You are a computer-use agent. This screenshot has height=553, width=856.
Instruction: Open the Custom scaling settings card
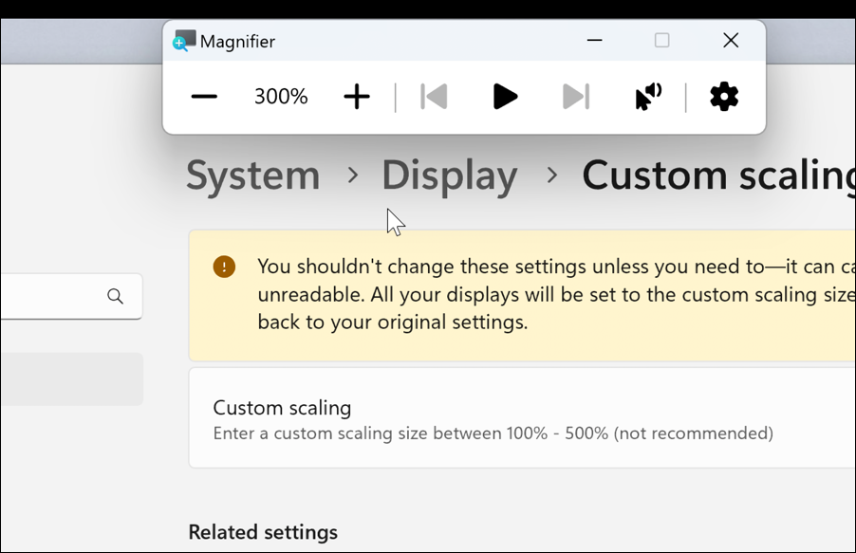tap(522, 418)
